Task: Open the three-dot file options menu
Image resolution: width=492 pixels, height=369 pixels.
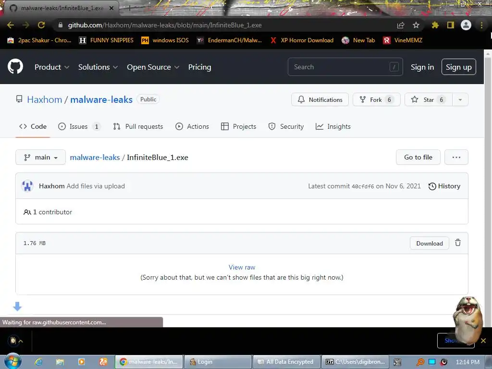Action: [x=456, y=157]
